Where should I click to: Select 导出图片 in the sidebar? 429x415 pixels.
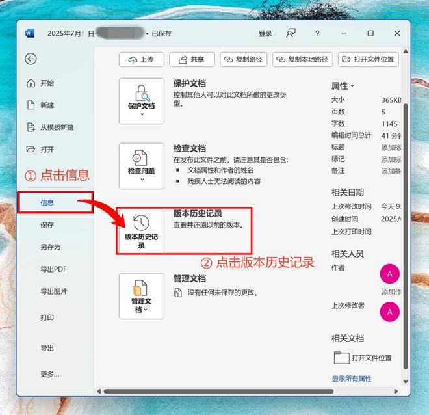point(53,291)
